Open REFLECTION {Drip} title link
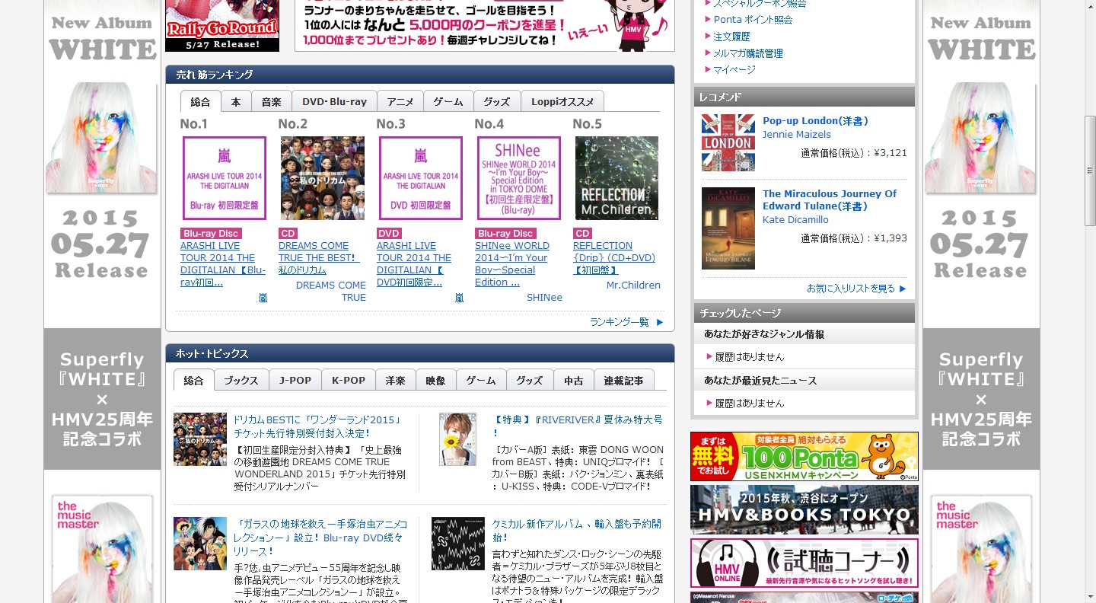Viewport: 1096px width, 603px height. coord(614,258)
